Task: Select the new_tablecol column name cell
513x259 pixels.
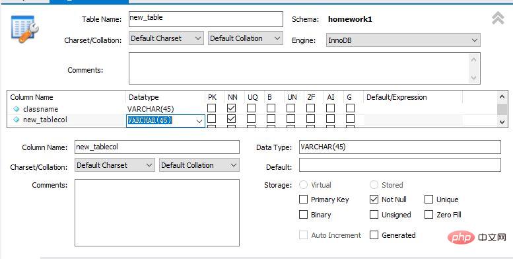Action: 45,120
